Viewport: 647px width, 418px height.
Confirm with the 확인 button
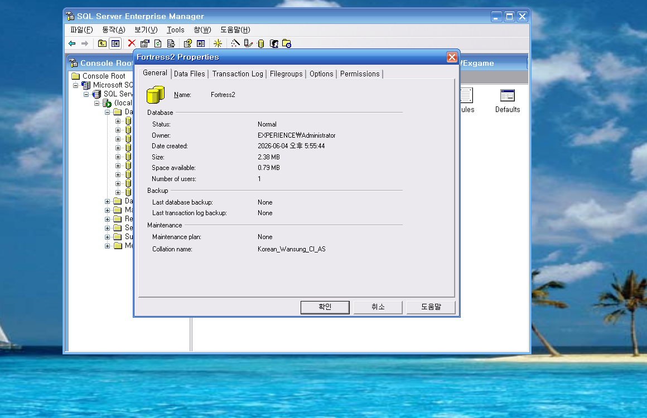[x=325, y=307]
